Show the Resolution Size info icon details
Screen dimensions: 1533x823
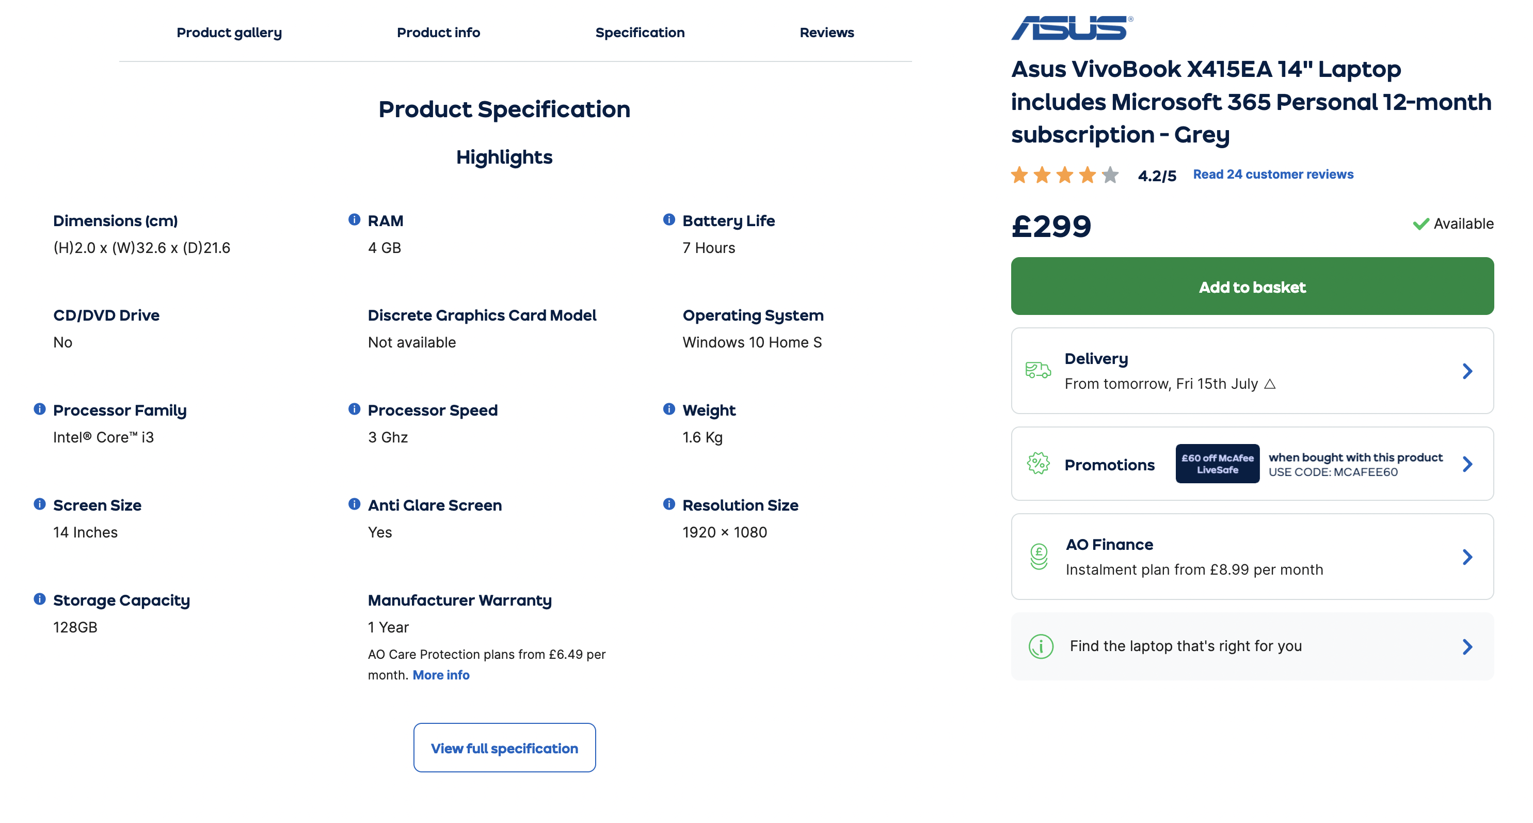(669, 504)
